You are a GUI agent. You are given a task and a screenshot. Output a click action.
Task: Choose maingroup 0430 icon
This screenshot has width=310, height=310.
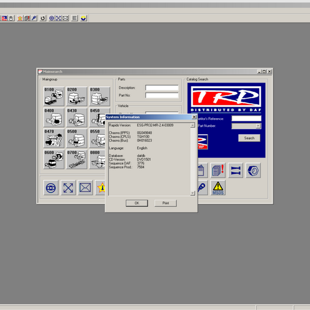click(x=77, y=117)
